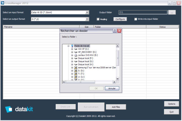Expand the U: (U:) node
182x121 pixels.
[72, 77]
